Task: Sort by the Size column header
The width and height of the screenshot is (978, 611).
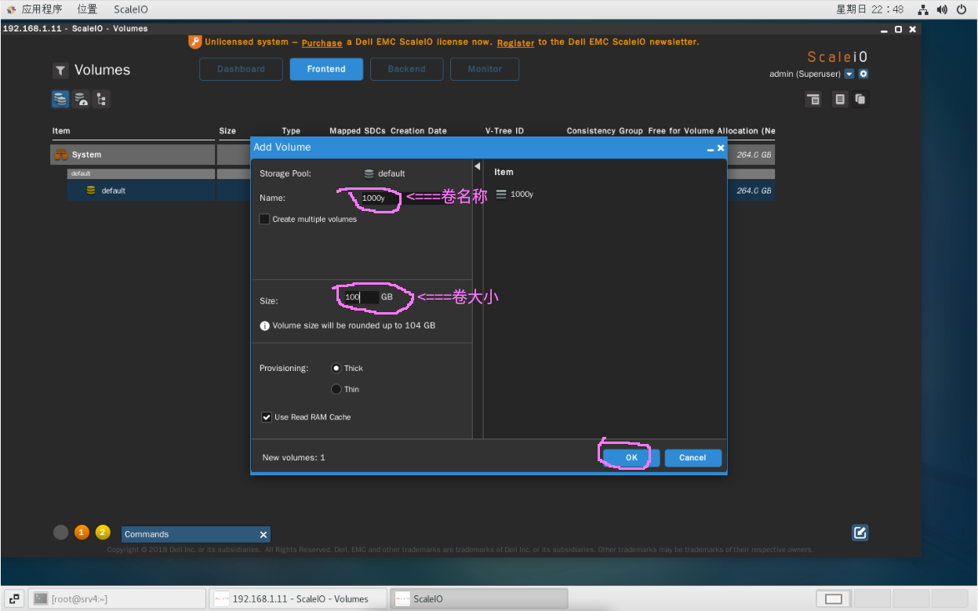Action: (227, 131)
